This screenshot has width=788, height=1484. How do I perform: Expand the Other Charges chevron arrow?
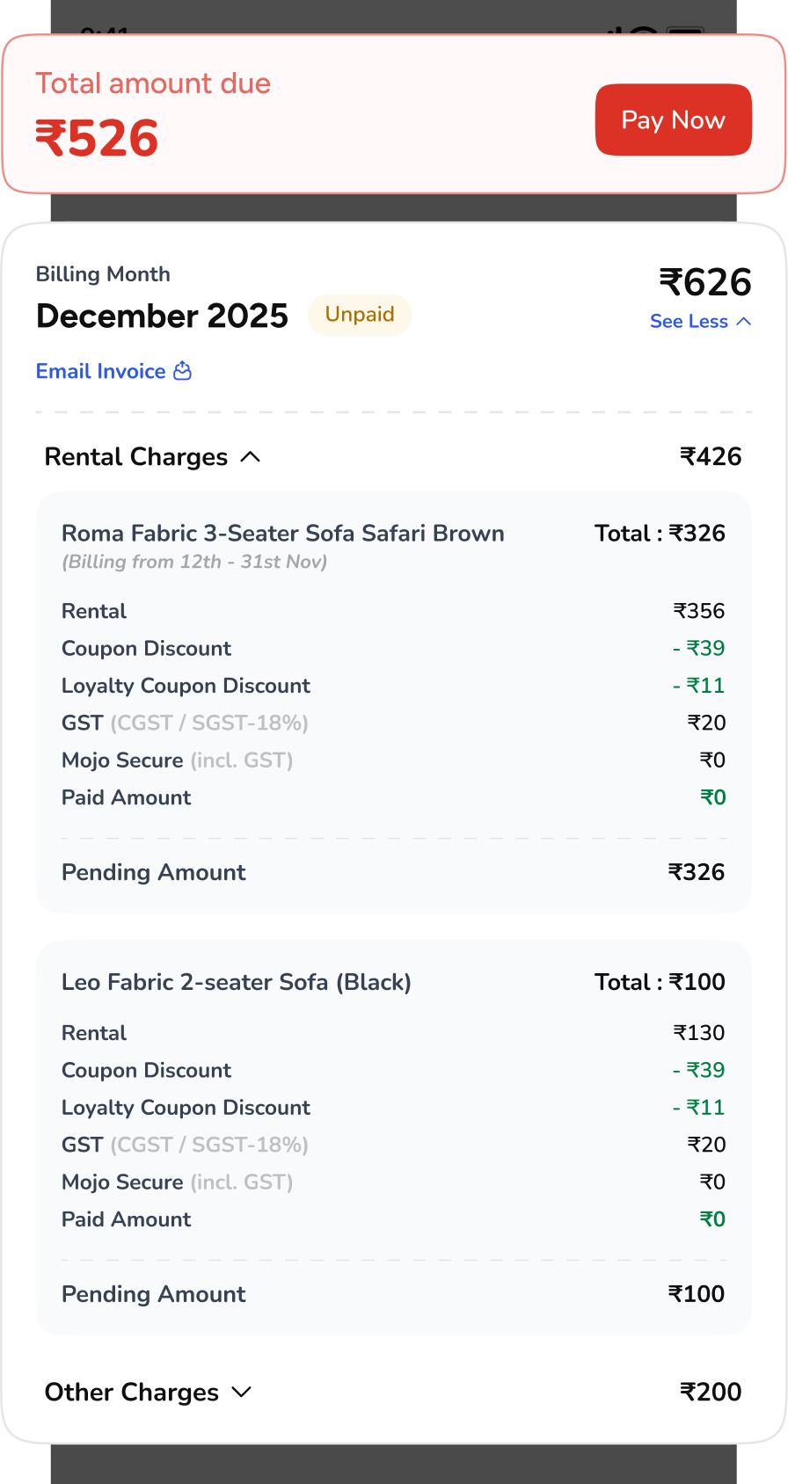(x=242, y=1392)
